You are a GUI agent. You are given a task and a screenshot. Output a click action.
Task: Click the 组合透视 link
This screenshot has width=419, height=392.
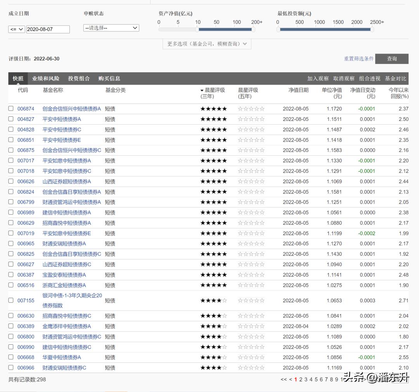tap(369, 78)
